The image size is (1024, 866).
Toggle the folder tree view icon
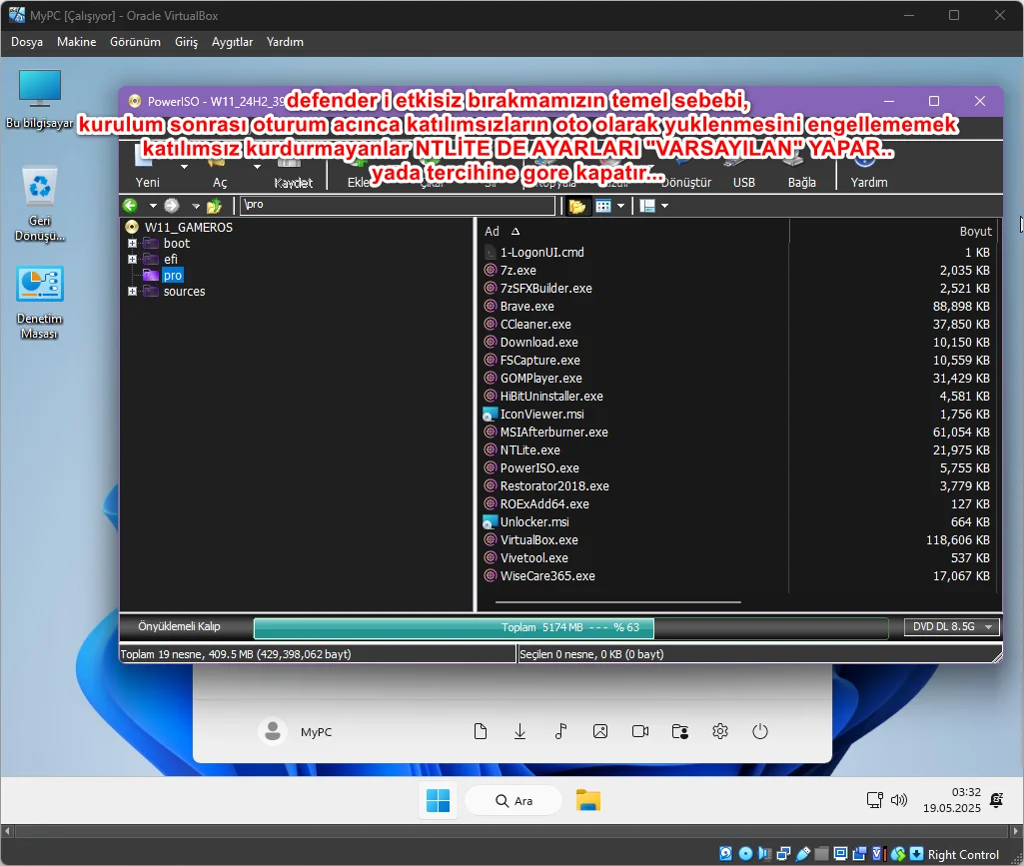(x=576, y=207)
